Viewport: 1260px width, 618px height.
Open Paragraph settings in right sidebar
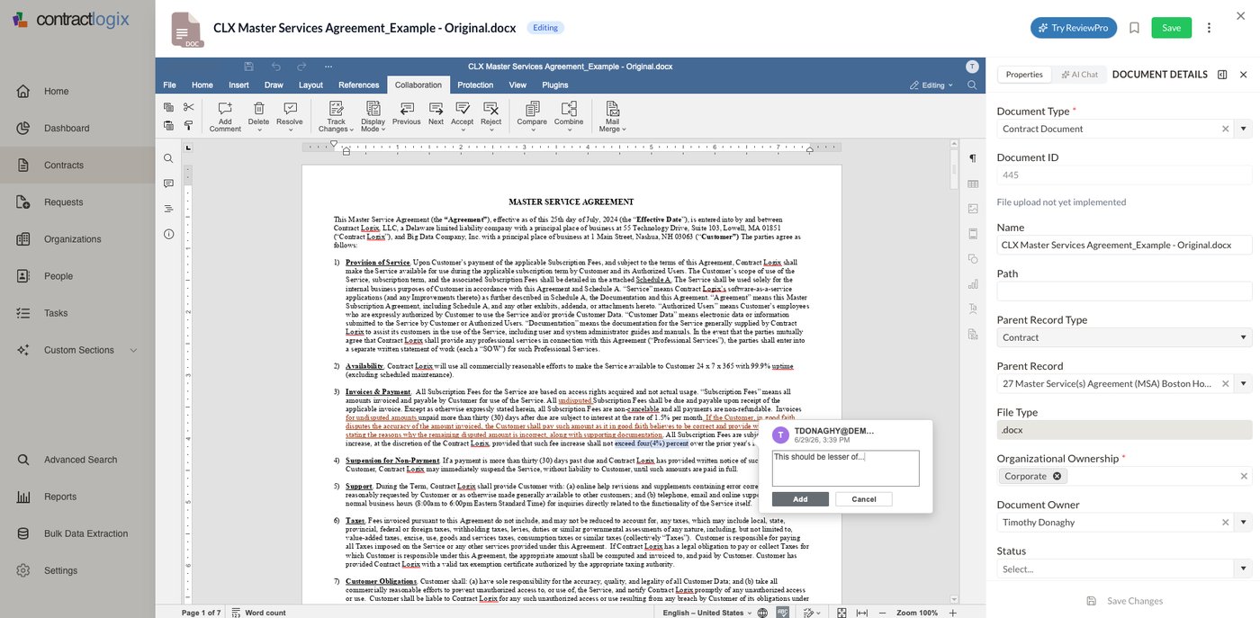pos(973,158)
